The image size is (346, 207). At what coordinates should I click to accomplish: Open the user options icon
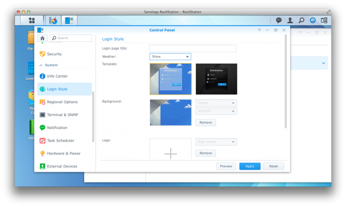pyautogui.click(x=290, y=20)
